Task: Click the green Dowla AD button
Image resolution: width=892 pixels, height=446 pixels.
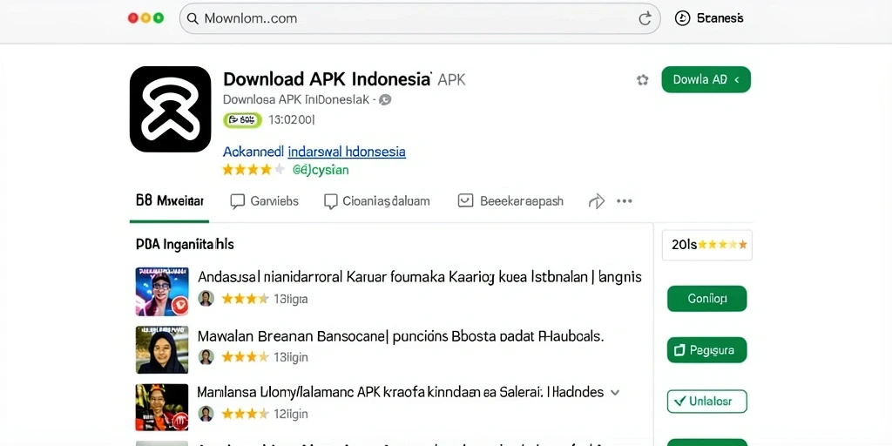Action: [706, 79]
